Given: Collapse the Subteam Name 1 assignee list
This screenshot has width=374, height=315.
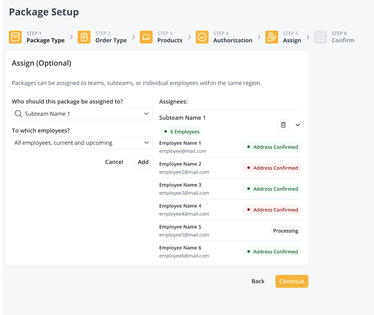Looking at the screenshot, I should pyautogui.click(x=298, y=125).
